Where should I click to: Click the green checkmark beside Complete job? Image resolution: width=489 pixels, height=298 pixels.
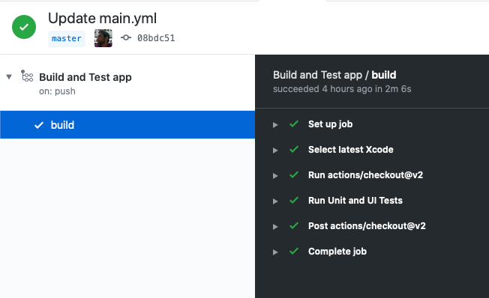tap(294, 251)
